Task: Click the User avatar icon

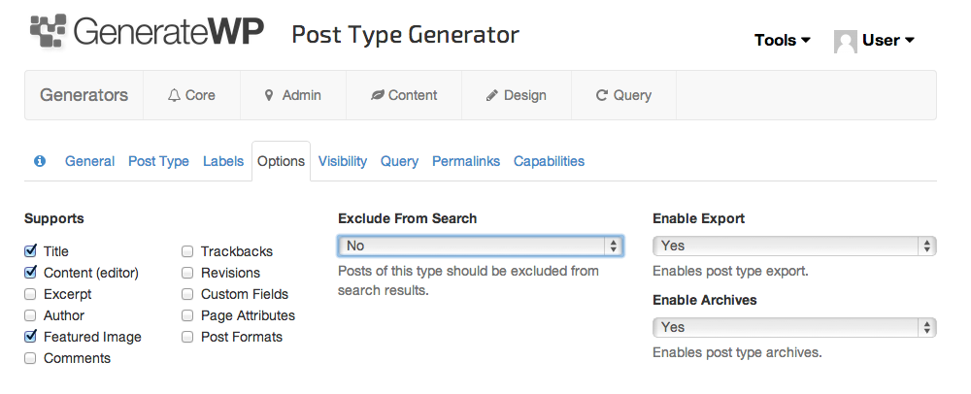Action: pyautogui.click(x=845, y=41)
